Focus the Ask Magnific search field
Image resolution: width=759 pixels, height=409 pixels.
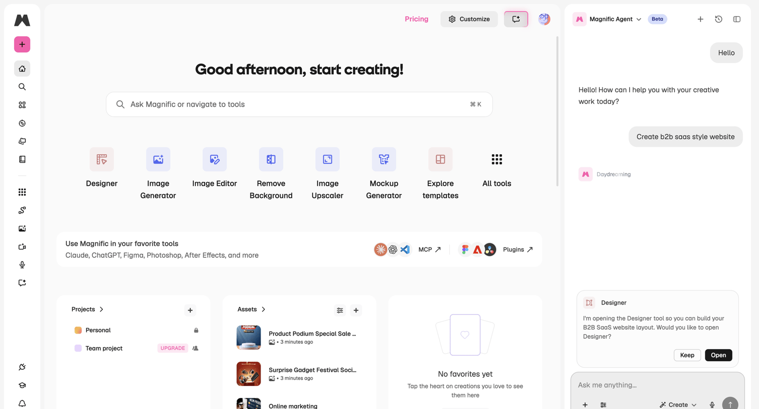[x=299, y=105]
